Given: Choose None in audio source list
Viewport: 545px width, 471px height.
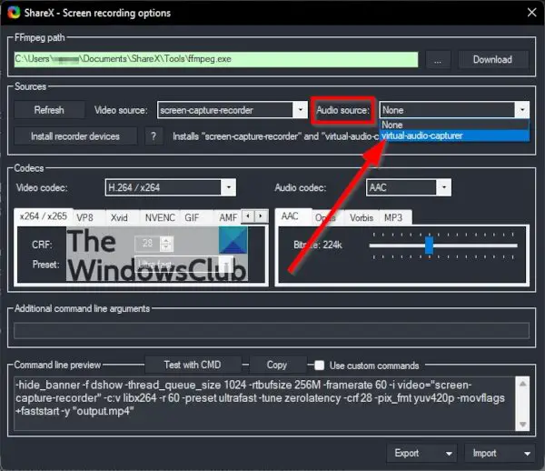Looking at the screenshot, I should click(x=453, y=125).
